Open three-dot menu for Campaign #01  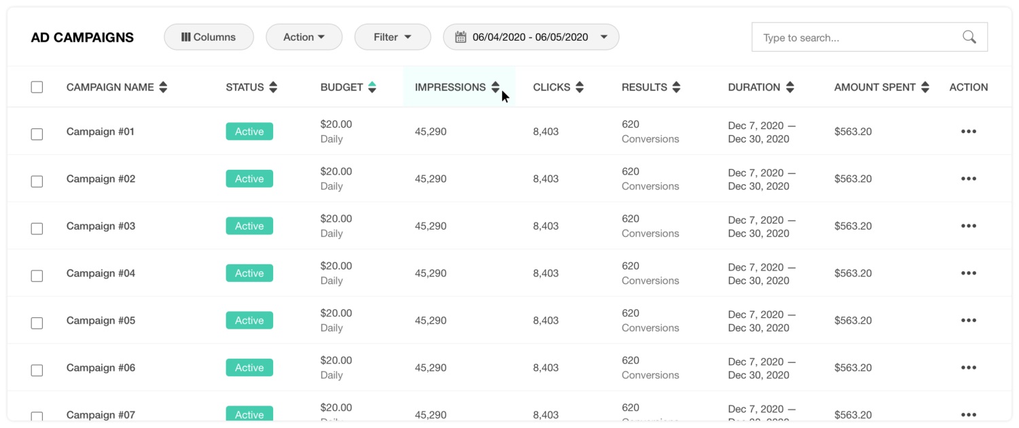(x=969, y=131)
